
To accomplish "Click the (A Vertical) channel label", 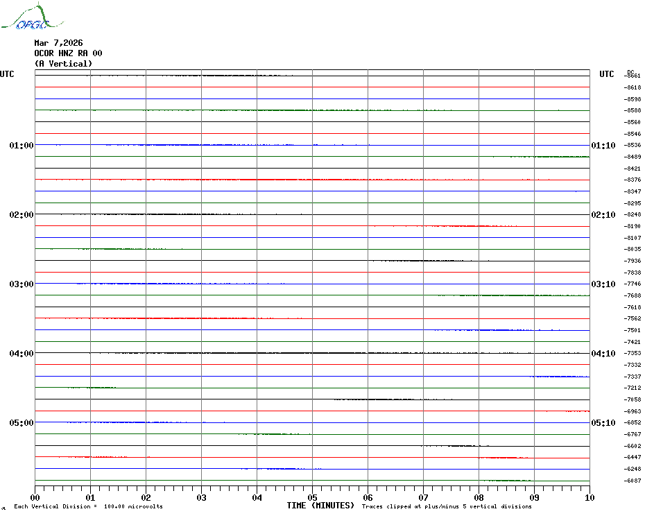I will (63, 64).
